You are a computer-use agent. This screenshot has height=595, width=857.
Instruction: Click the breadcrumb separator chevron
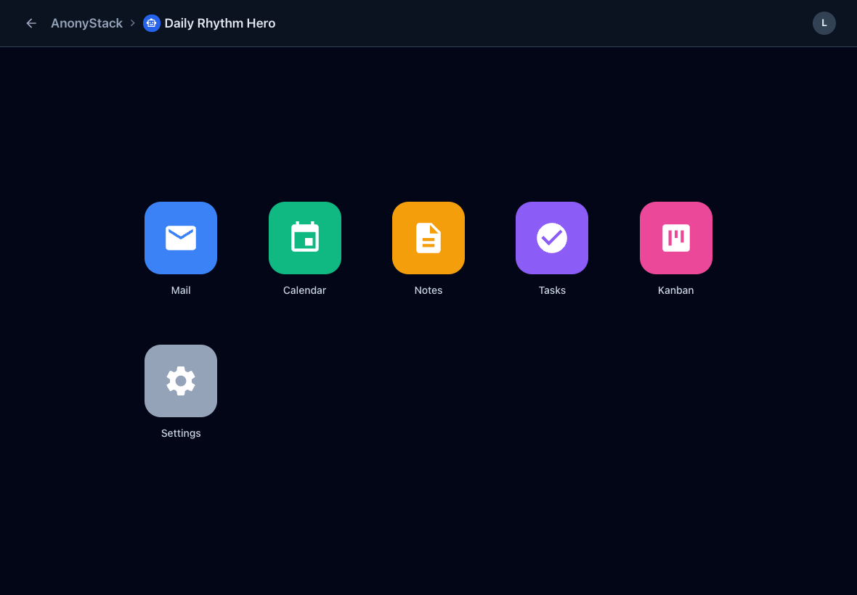(x=131, y=23)
